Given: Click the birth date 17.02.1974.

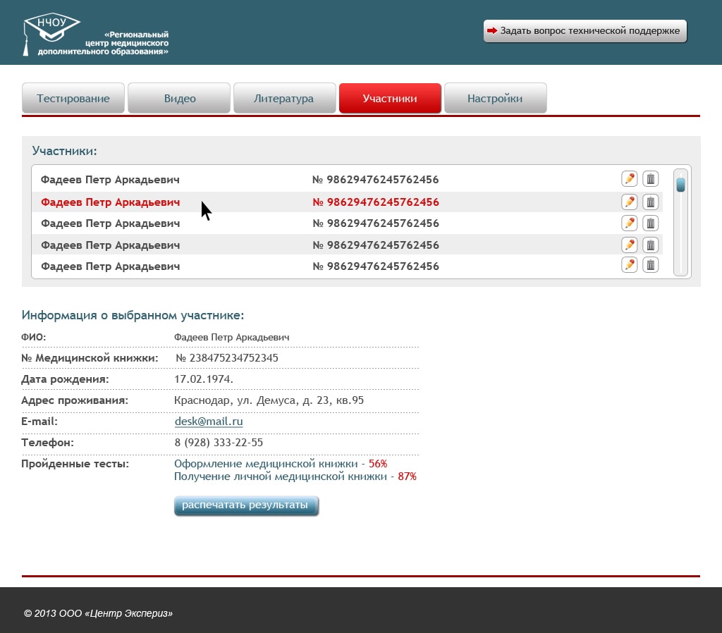Looking at the screenshot, I should point(204,379).
